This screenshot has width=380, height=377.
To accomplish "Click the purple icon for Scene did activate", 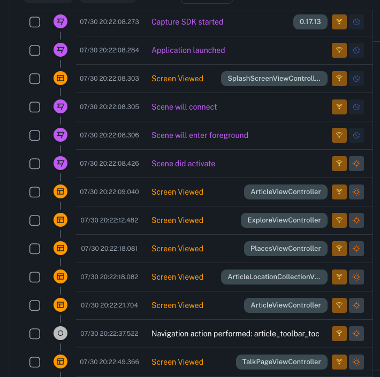I will [x=60, y=164].
